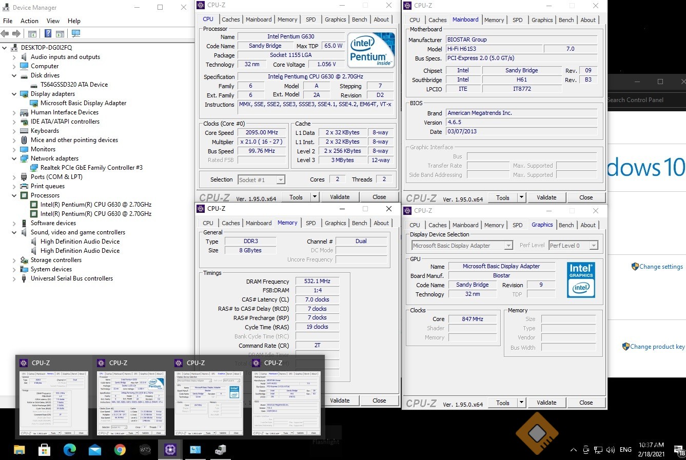Open the Display Device Selection dropdown

[x=508, y=246]
